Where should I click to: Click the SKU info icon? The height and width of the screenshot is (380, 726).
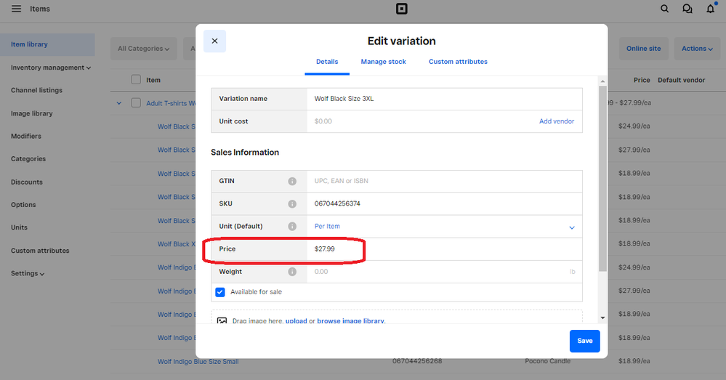[x=292, y=204]
